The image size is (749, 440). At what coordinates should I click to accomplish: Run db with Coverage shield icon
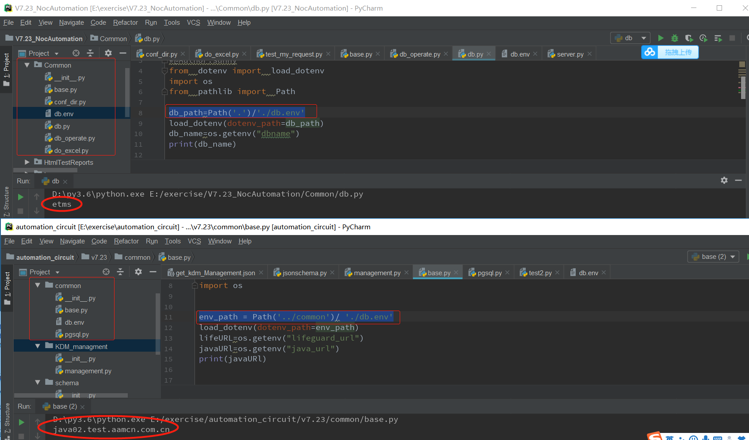click(x=689, y=38)
